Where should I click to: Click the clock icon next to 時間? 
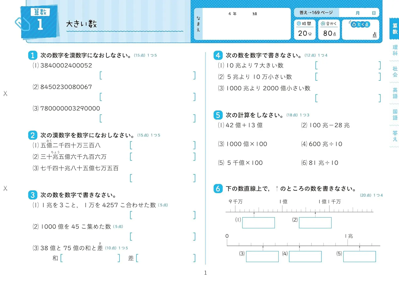pyautogui.click(x=299, y=24)
